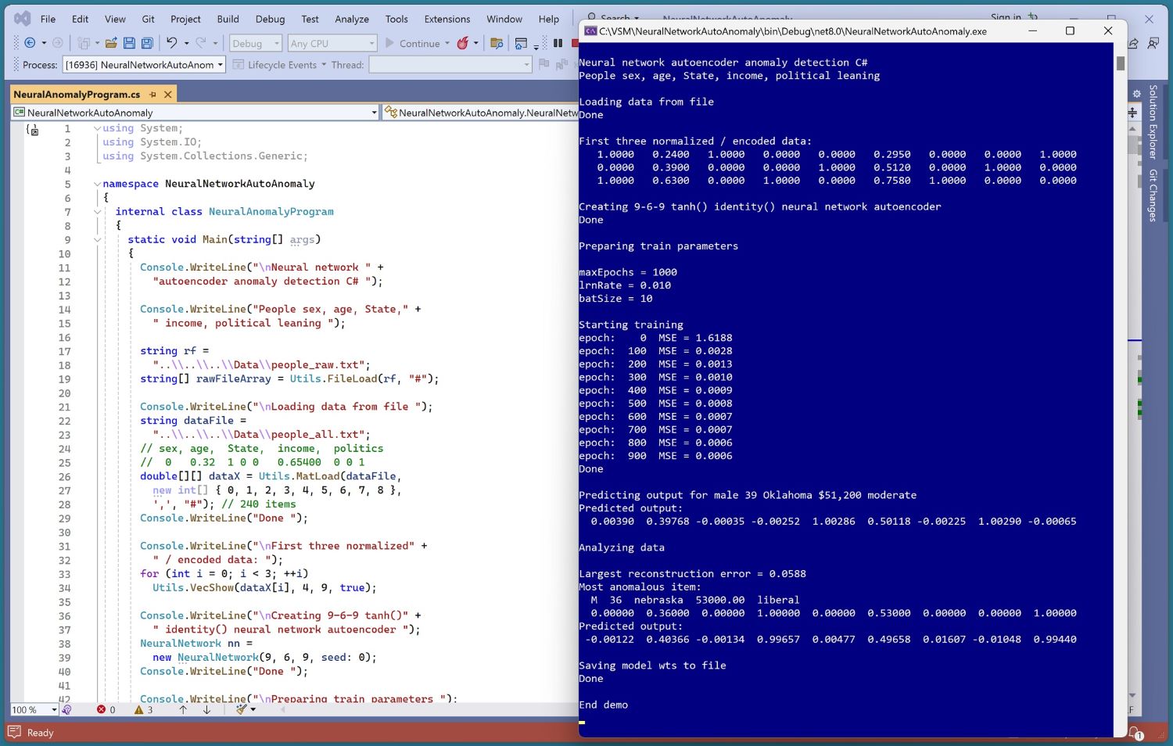Click the console window vertical scrollbar thumb
This screenshot has width=1173, height=746.
point(1121,64)
